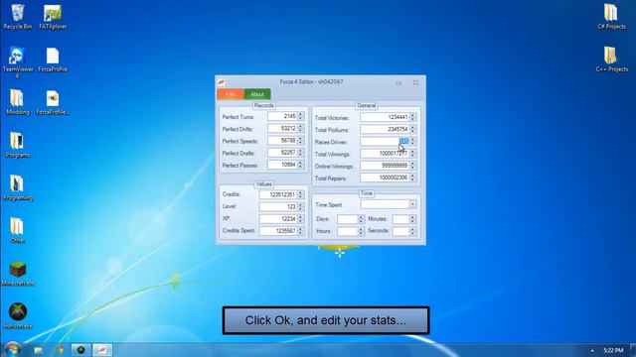The image size is (636, 357).
Task: Click the Credits Spent spinner arrows
Action: click(x=300, y=231)
